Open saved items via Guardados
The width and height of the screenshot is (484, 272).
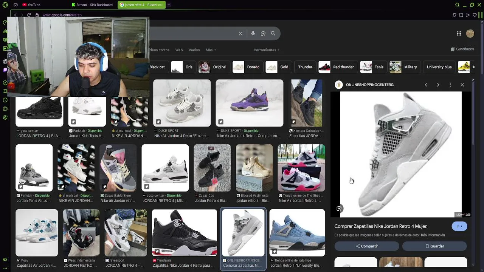coord(462,49)
